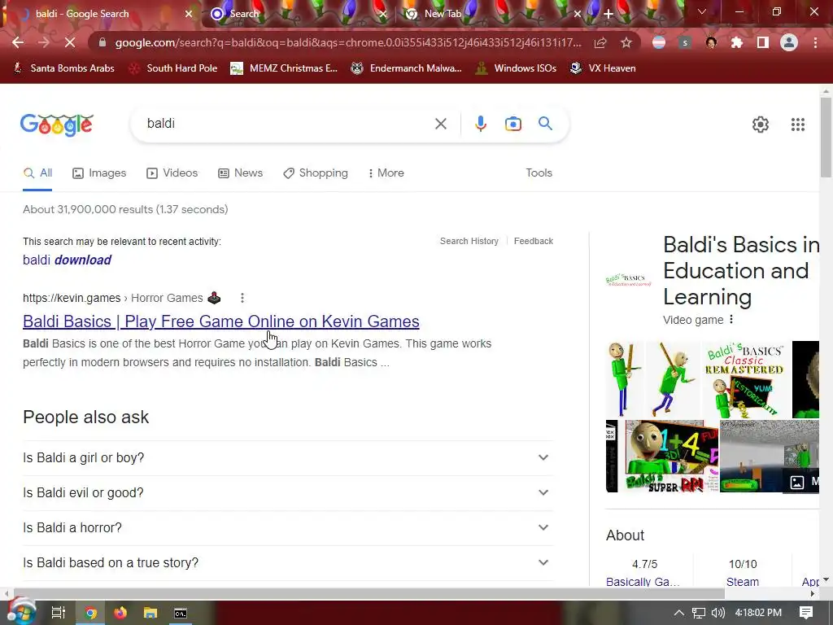Image resolution: width=833 pixels, height=625 pixels.
Task: Open the 'Endermanch Malwa...' bookmark
Action: click(407, 68)
